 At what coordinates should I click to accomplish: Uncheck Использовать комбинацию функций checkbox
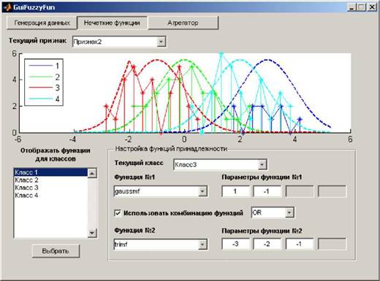tap(118, 213)
